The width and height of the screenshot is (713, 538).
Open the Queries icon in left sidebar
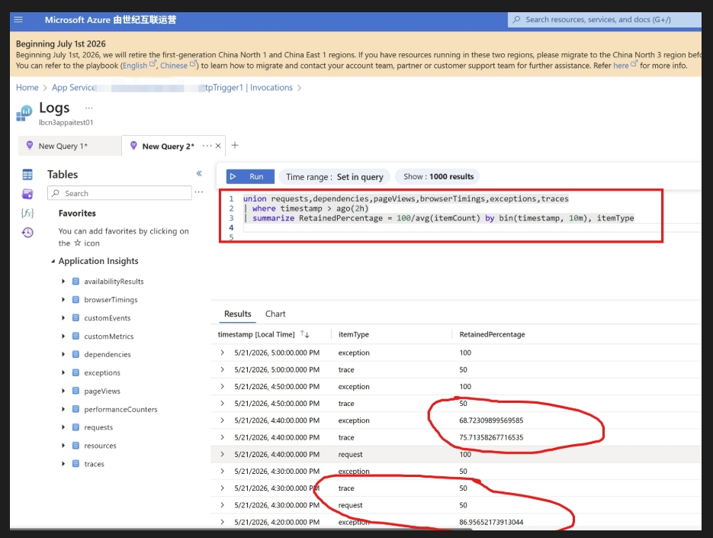pos(27,194)
